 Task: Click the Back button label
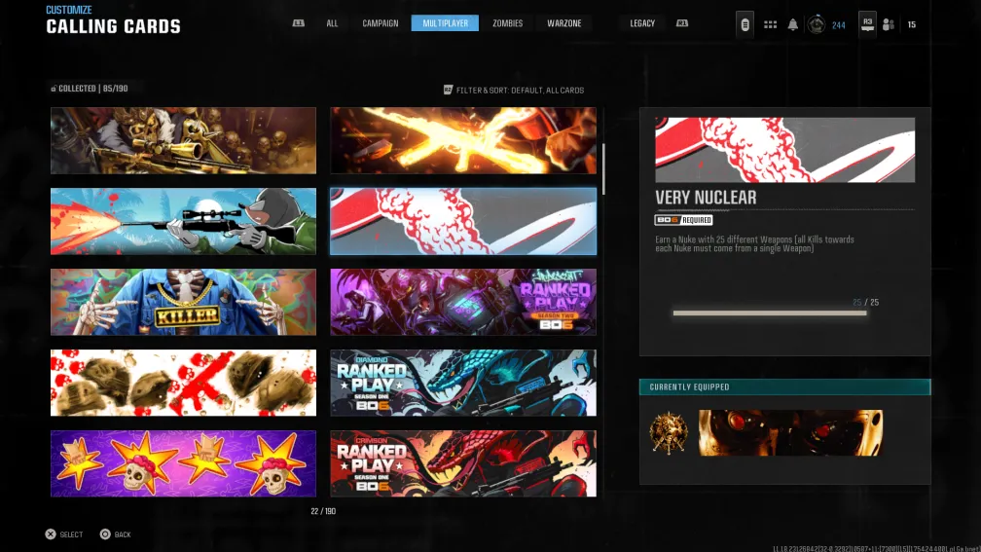[x=123, y=534]
